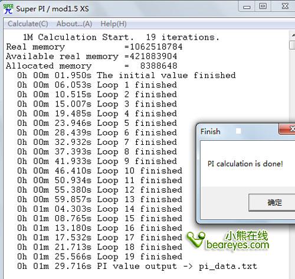This screenshot has height=279, width=295.
Task: Close the Finish dialog with the red X
Action: [289, 129]
